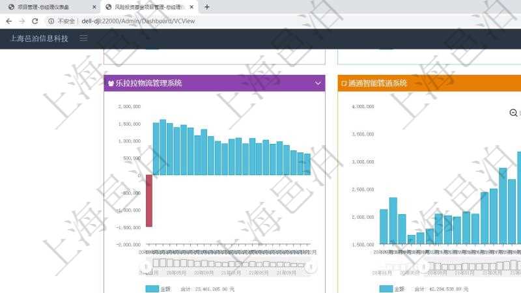Click the zoom magnifier icon on the right chart
Viewport: 521px width, 293px height.
(513, 113)
